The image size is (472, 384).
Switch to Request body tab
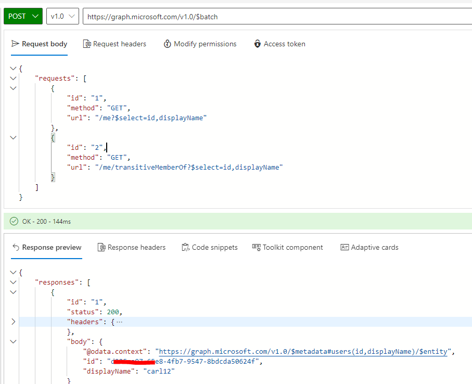pyautogui.click(x=39, y=44)
